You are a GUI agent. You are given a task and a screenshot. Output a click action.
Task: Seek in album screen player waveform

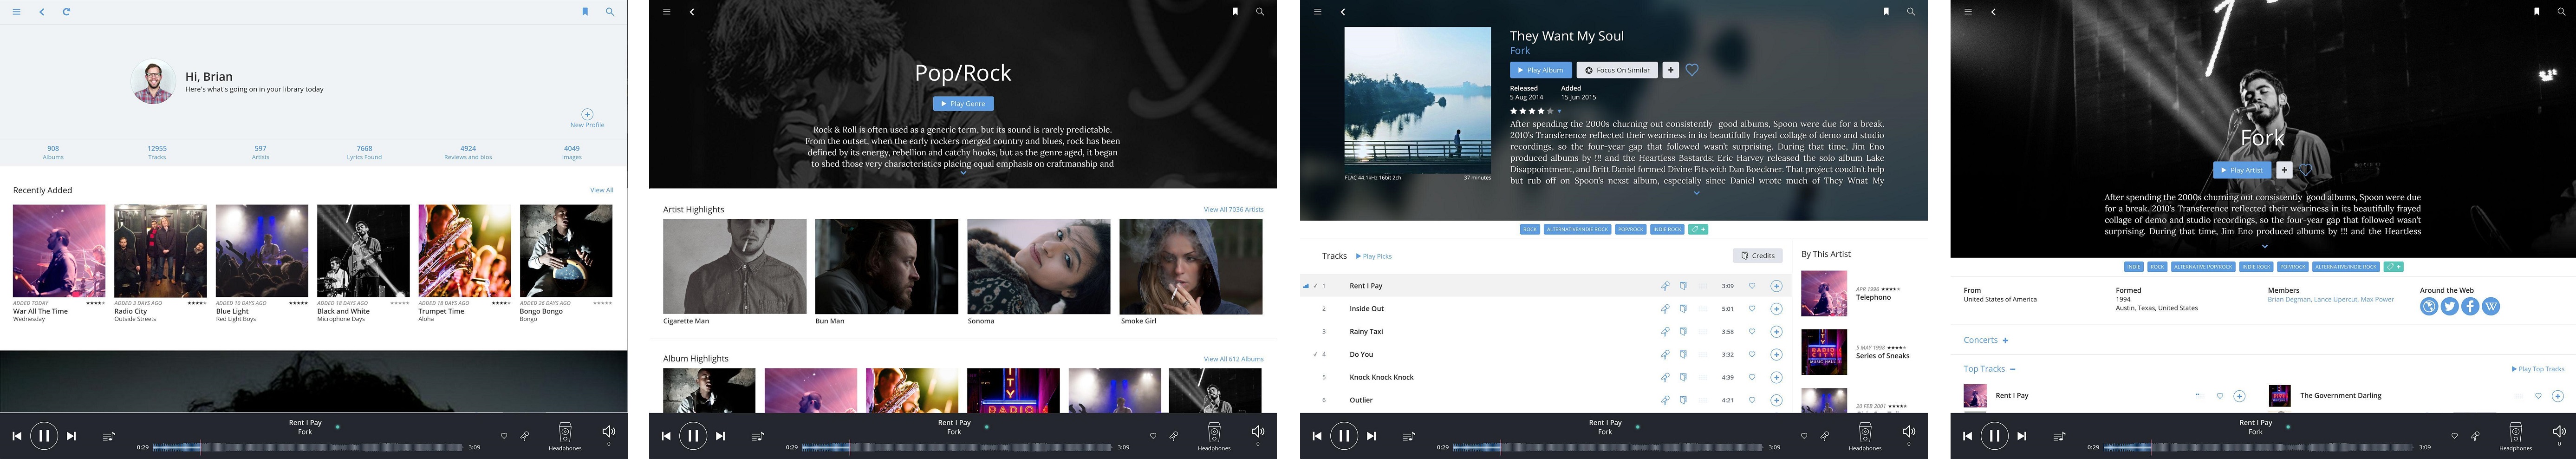pos(1607,448)
